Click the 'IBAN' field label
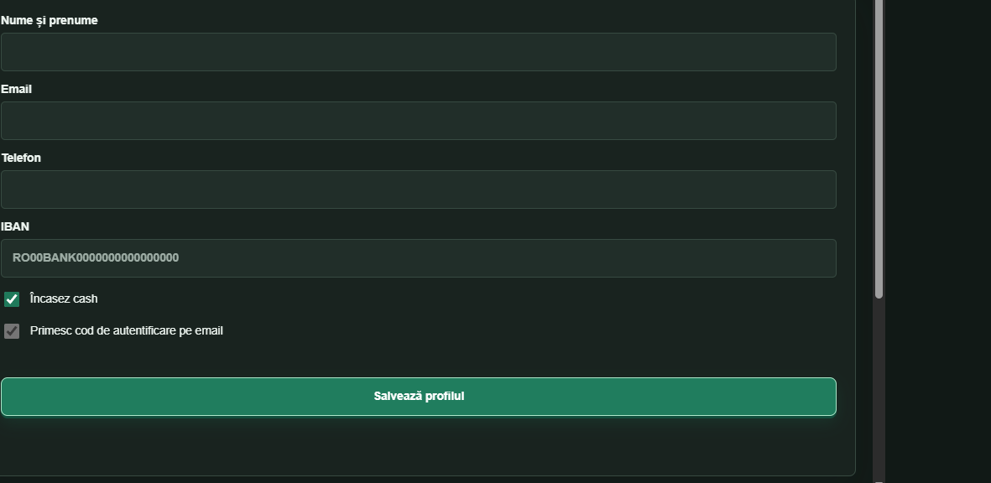Viewport: 991px width, 483px height. 15,226
